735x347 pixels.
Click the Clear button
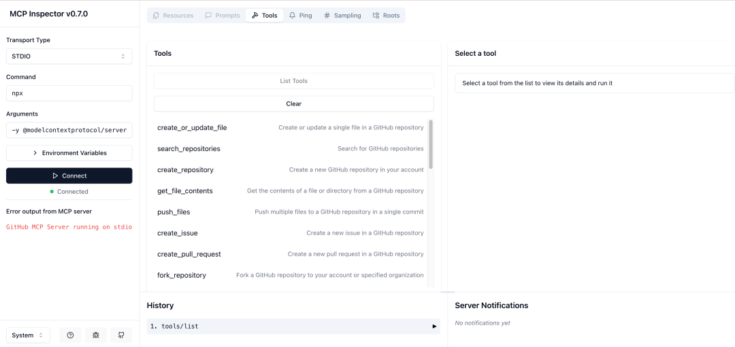[x=293, y=104]
